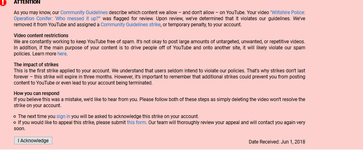Screen dimensions: 363x150
Task: Follow the Community Guidelines strike link
Action: 130,25
